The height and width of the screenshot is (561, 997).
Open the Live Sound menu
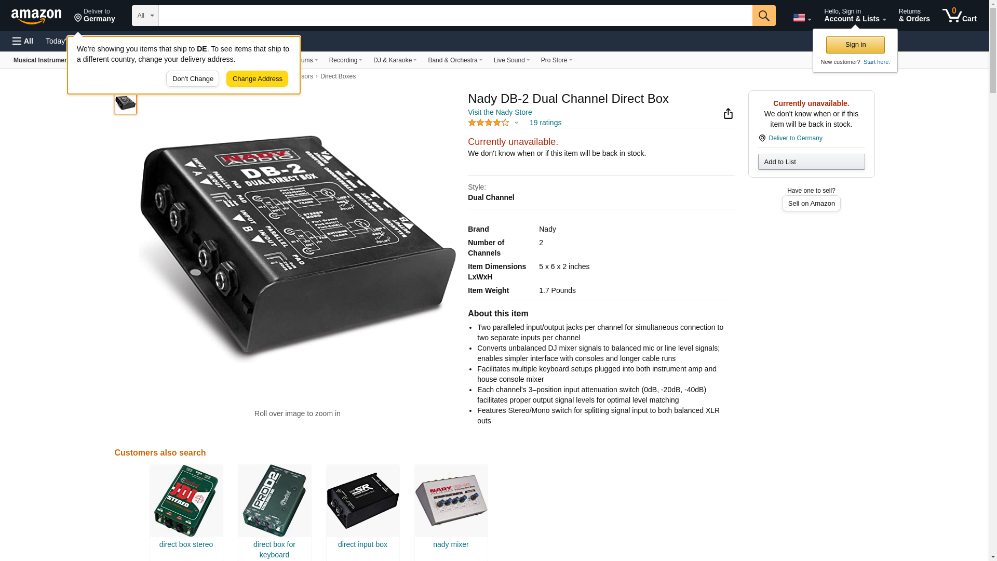click(x=511, y=60)
